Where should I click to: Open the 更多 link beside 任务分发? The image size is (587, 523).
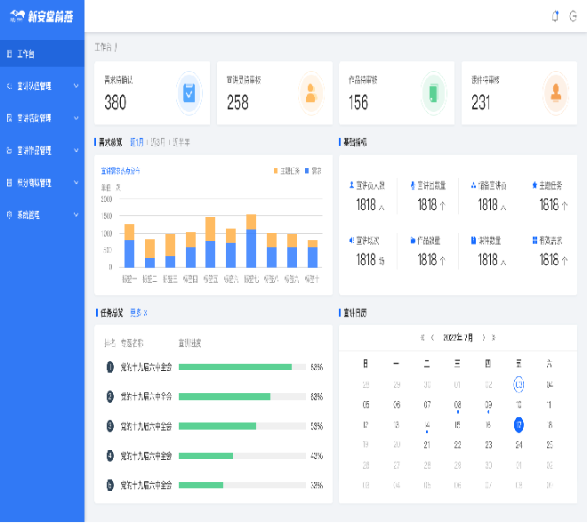[x=138, y=313]
